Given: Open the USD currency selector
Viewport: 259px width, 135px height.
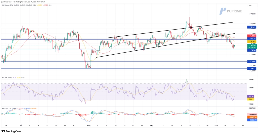Looking at the screenshot, I should tap(250, 5).
